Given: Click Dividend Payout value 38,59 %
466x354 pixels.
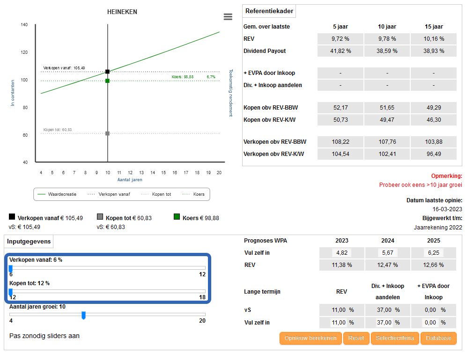Looking at the screenshot, I should pyautogui.click(x=387, y=51).
